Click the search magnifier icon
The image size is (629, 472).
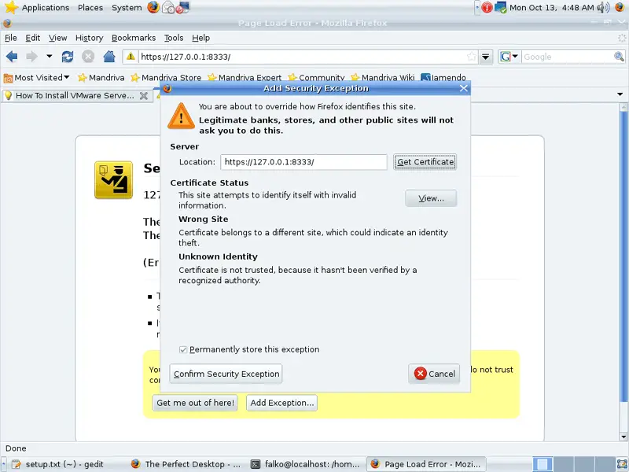coord(619,57)
